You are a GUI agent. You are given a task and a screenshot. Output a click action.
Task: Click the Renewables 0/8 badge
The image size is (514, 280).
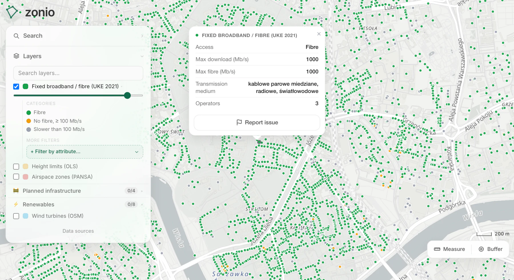point(131,204)
